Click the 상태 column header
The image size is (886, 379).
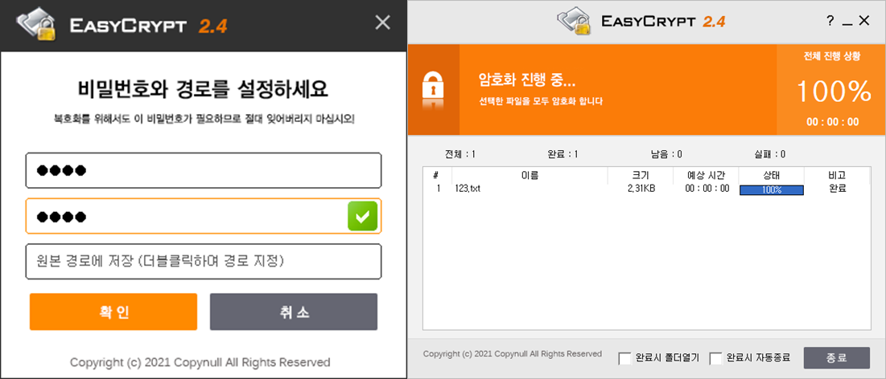click(x=771, y=175)
